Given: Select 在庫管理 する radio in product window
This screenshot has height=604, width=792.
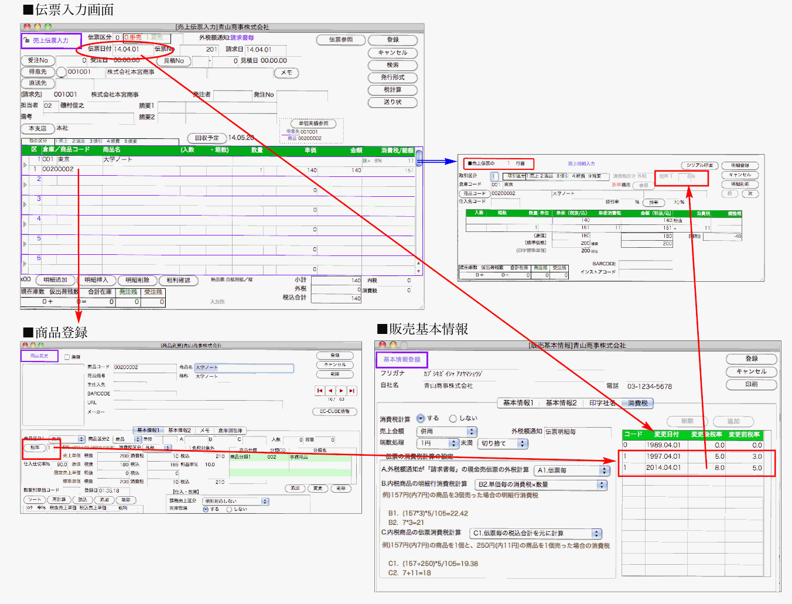Looking at the screenshot, I should (206, 510).
